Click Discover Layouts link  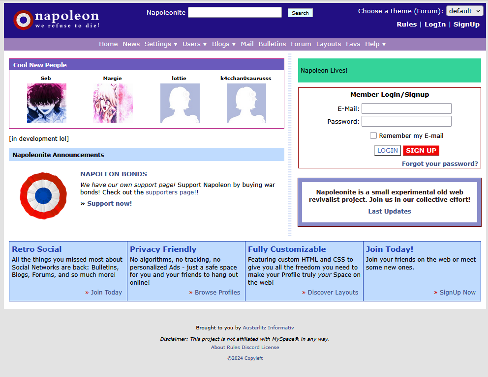(333, 292)
